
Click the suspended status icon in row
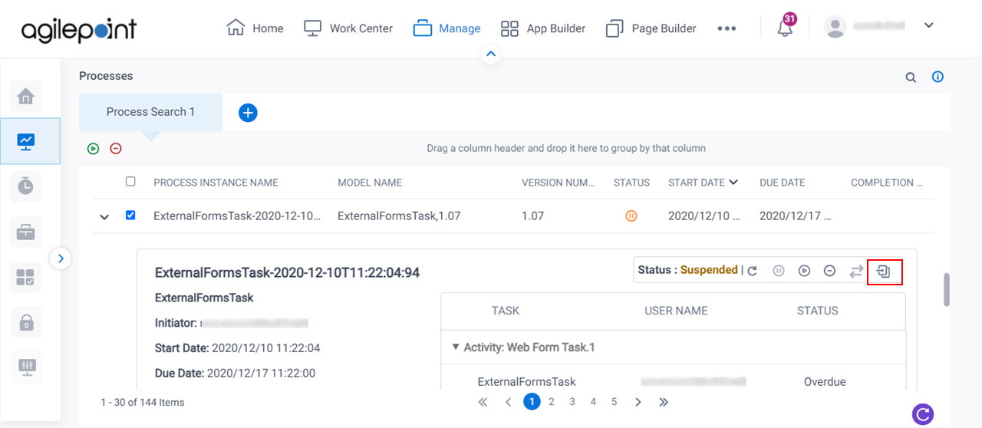[631, 216]
